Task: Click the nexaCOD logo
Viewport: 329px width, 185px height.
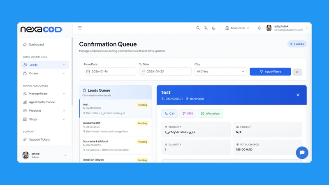Action: click(x=42, y=29)
